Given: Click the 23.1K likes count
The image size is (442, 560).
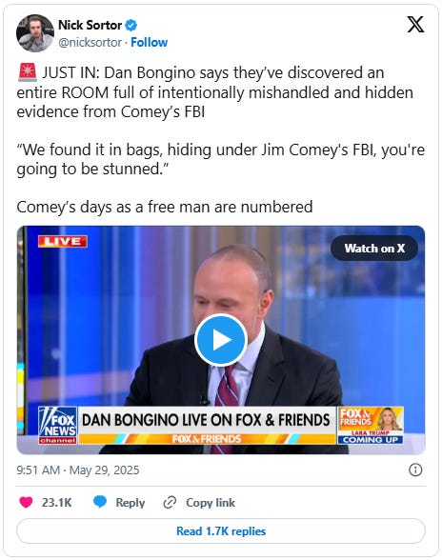Looking at the screenshot, I should pos(57,503).
